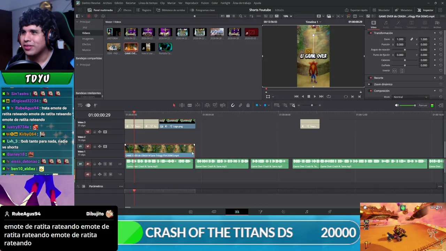Solo audio track A1 with its S button
Viewport: 446px width, 251px height.
pyautogui.click(x=105, y=164)
